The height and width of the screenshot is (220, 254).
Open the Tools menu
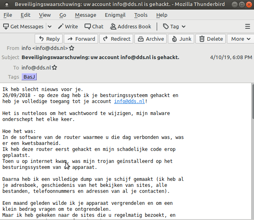pyautogui.click(x=141, y=15)
